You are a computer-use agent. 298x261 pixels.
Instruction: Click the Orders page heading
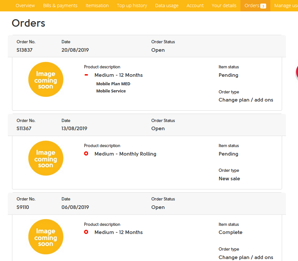click(29, 23)
